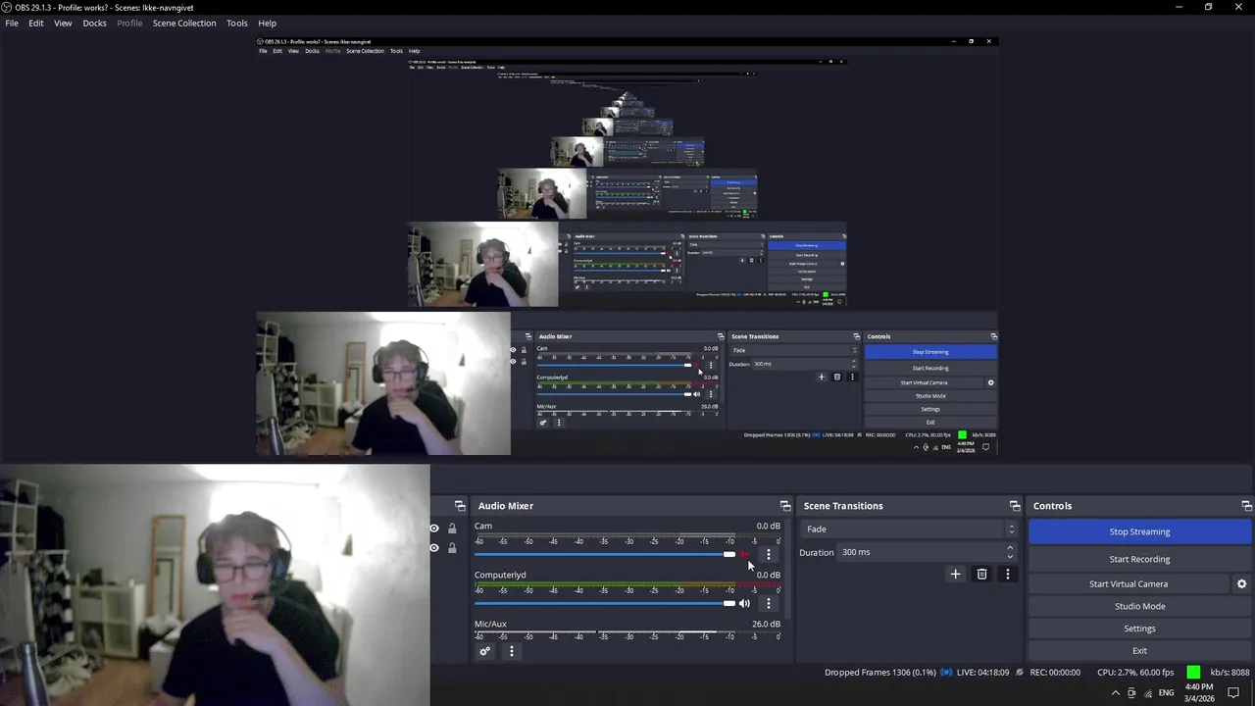1255x706 pixels.
Task: Open the Docks menu
Action: [94, 23]
